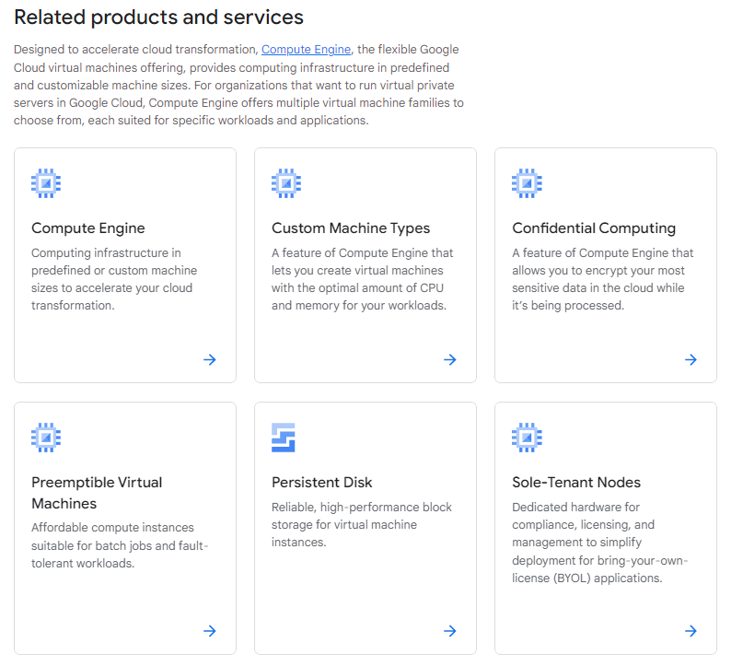The width and height of the screenshot is (731, 666).
Task: Click the Custom Machine Types chip icon
Action: [286, 183]
